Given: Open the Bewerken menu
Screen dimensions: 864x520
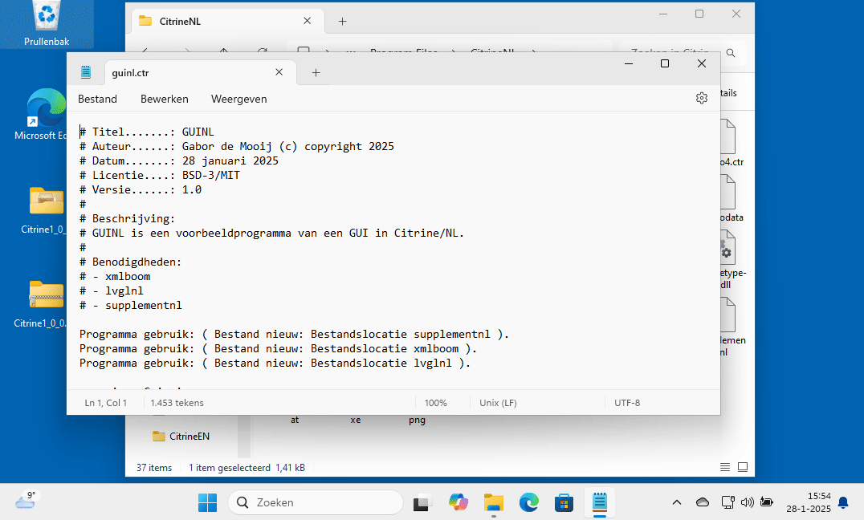Looking at the screenshot, I should pyautogui.click(x=164, y=99).
